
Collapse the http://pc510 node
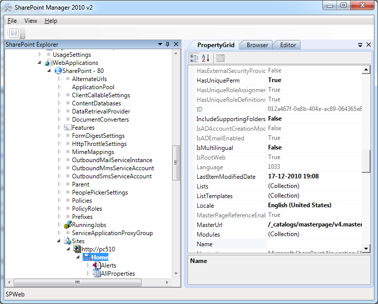(68, 249)
